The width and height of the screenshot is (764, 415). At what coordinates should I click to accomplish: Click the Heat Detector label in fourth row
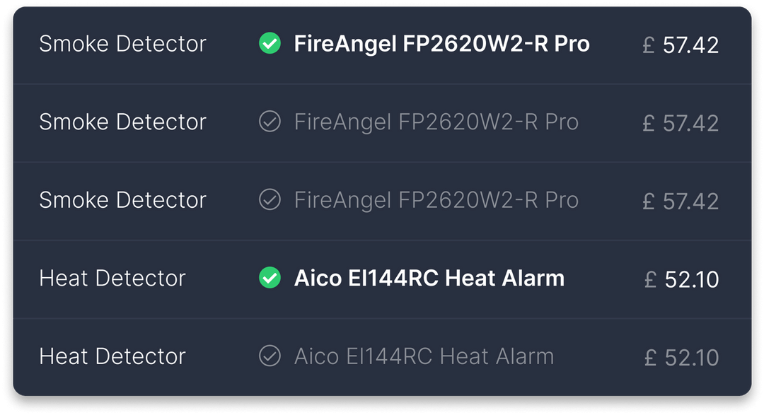pyautogui.click(x=113, y=279)
